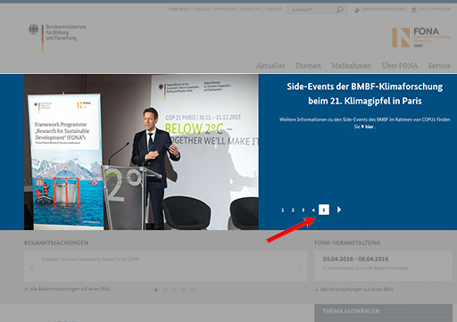The height and width of the screenshot is (322, 457).
Task: Open the Aktuelles menu
Action: click(270, 66)
